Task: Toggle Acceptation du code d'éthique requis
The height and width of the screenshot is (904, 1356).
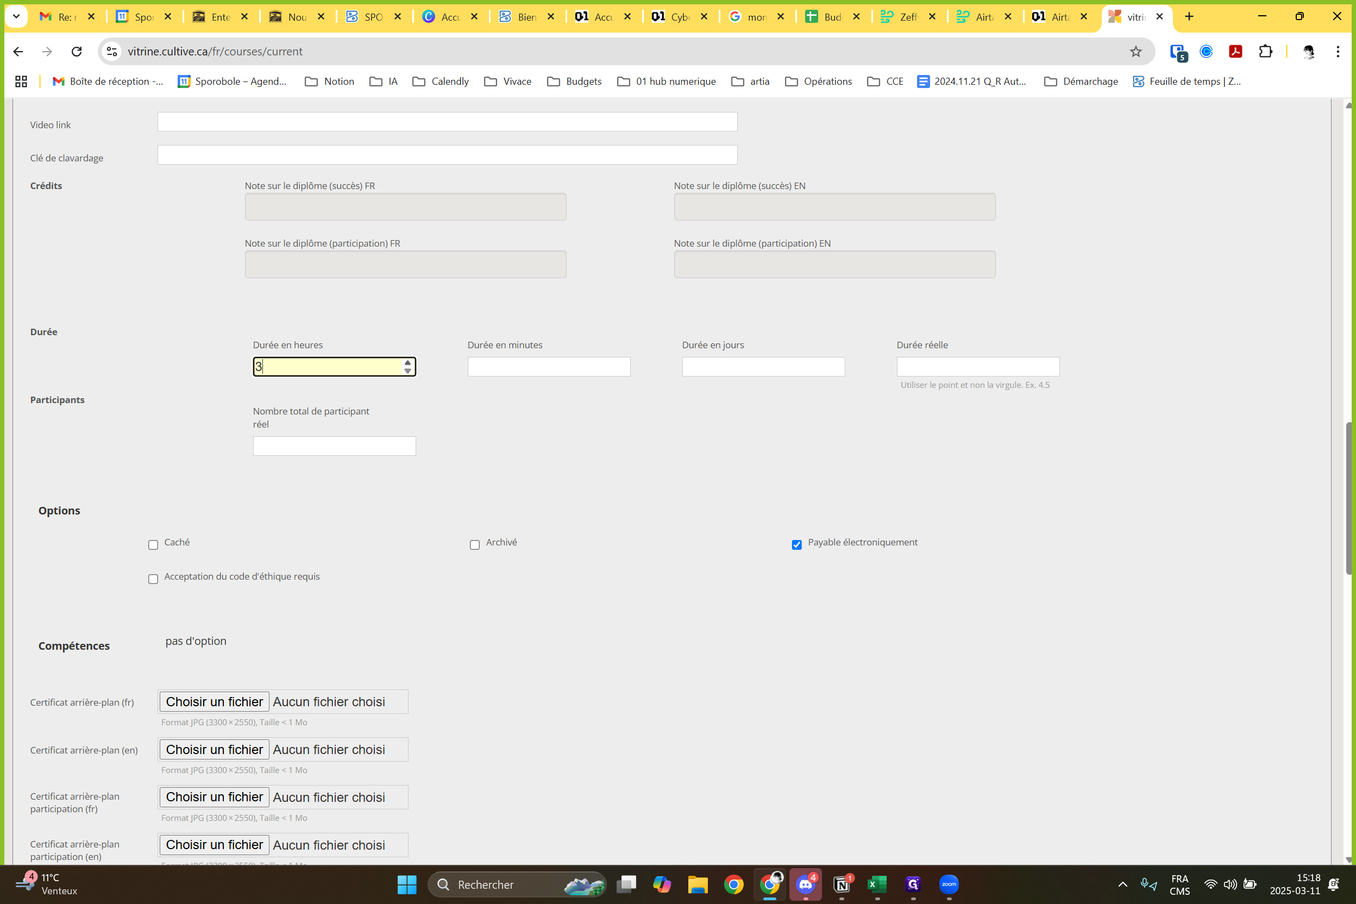Action: [x=153, y=579]
